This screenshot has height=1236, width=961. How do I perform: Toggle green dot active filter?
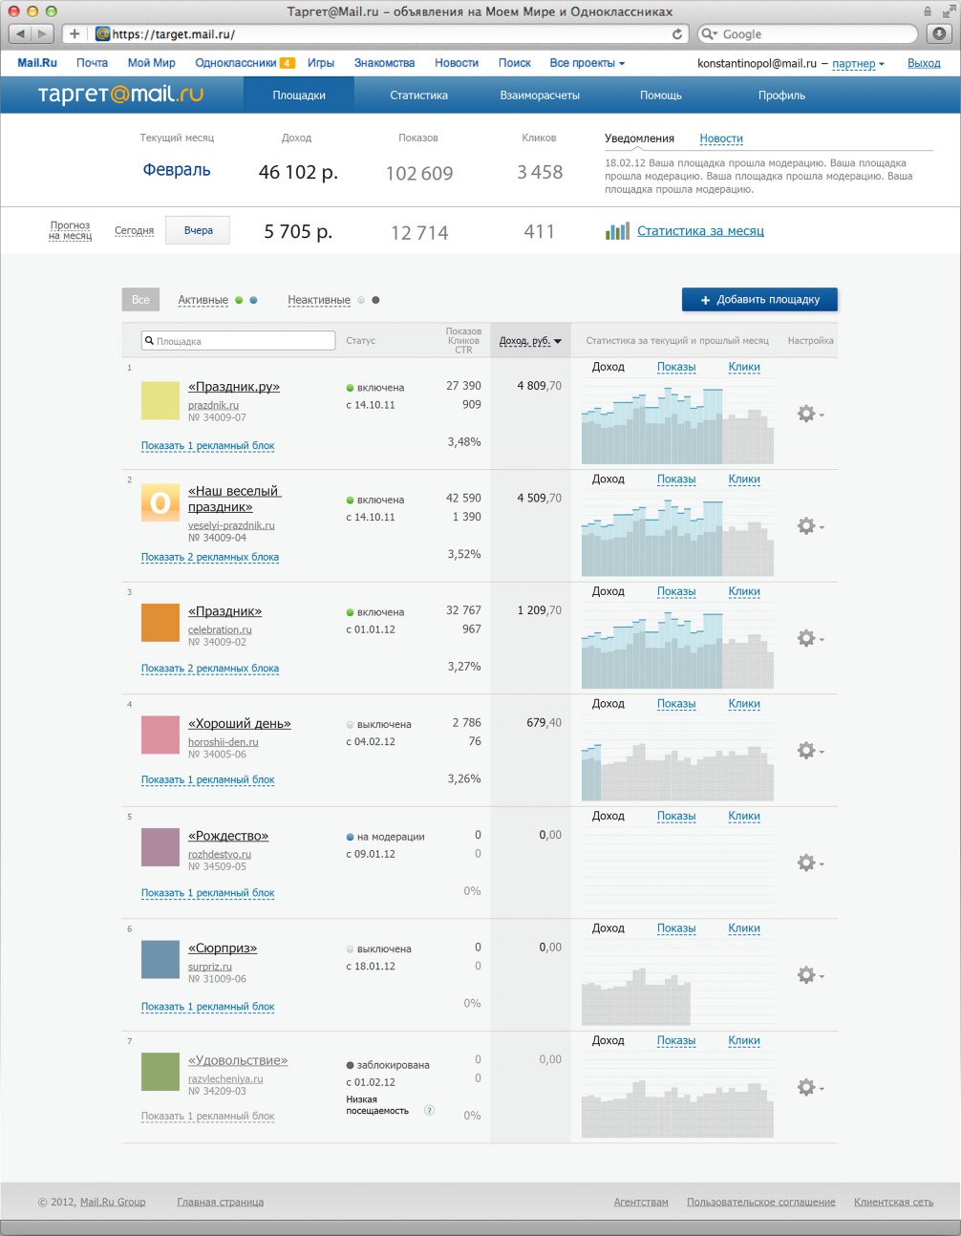click(x=239, y=300)
